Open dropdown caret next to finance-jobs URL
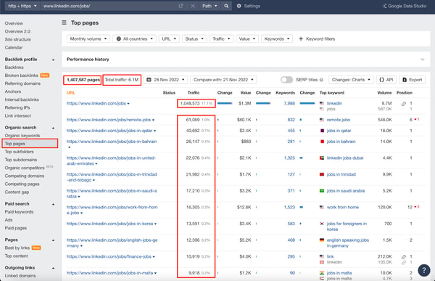 click(154, 257)
